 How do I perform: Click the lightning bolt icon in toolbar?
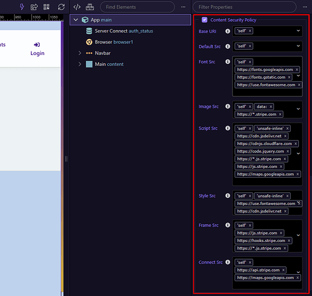pyautogui.click(x=22, y=7)
